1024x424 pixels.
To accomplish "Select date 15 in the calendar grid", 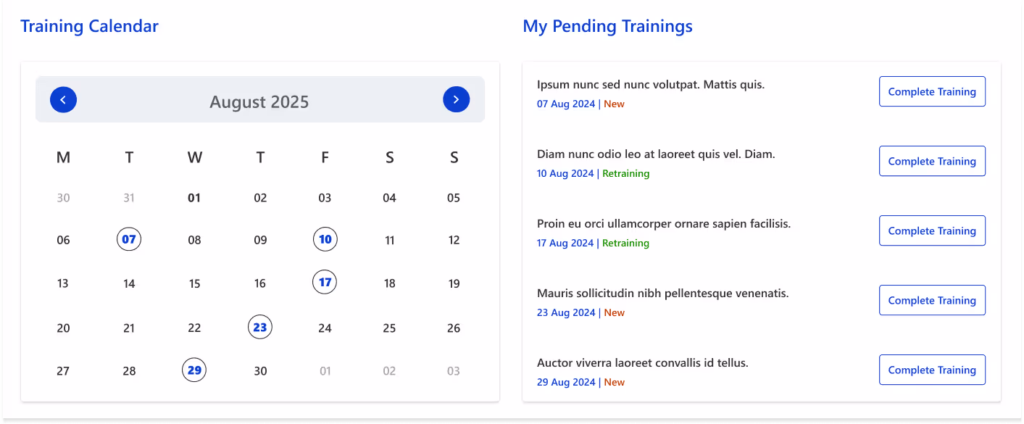I will 194,283.
